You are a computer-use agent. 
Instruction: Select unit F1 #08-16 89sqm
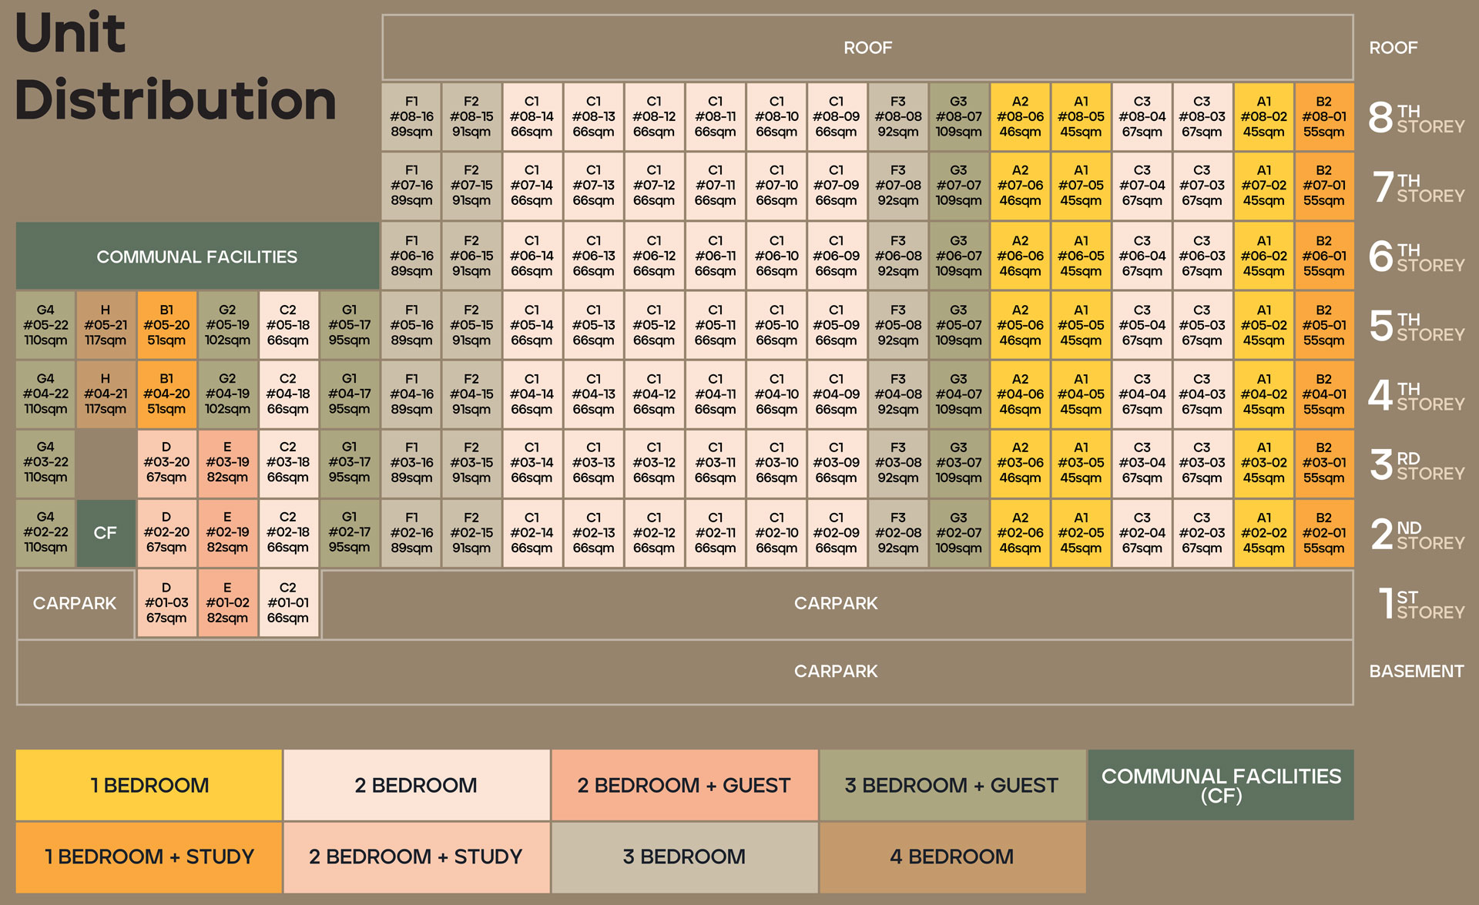[411, 116]
